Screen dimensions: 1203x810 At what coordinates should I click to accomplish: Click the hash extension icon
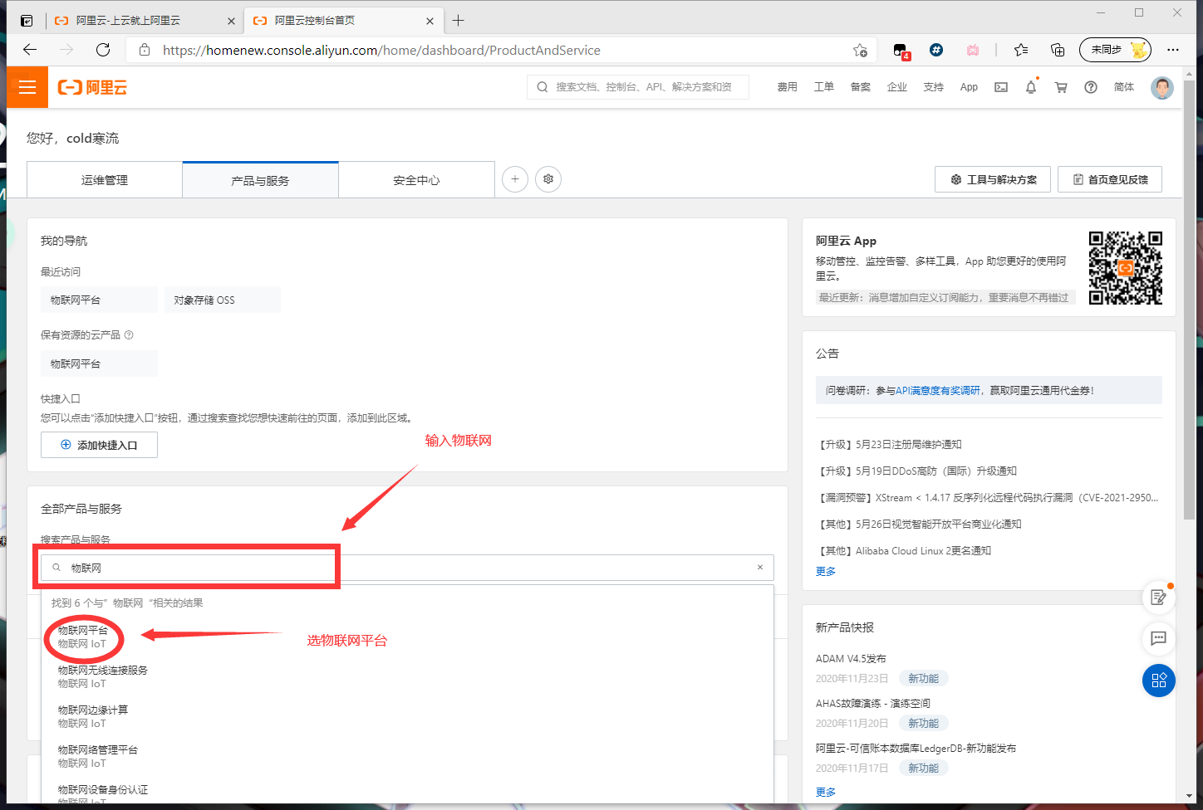click(936, 50)
